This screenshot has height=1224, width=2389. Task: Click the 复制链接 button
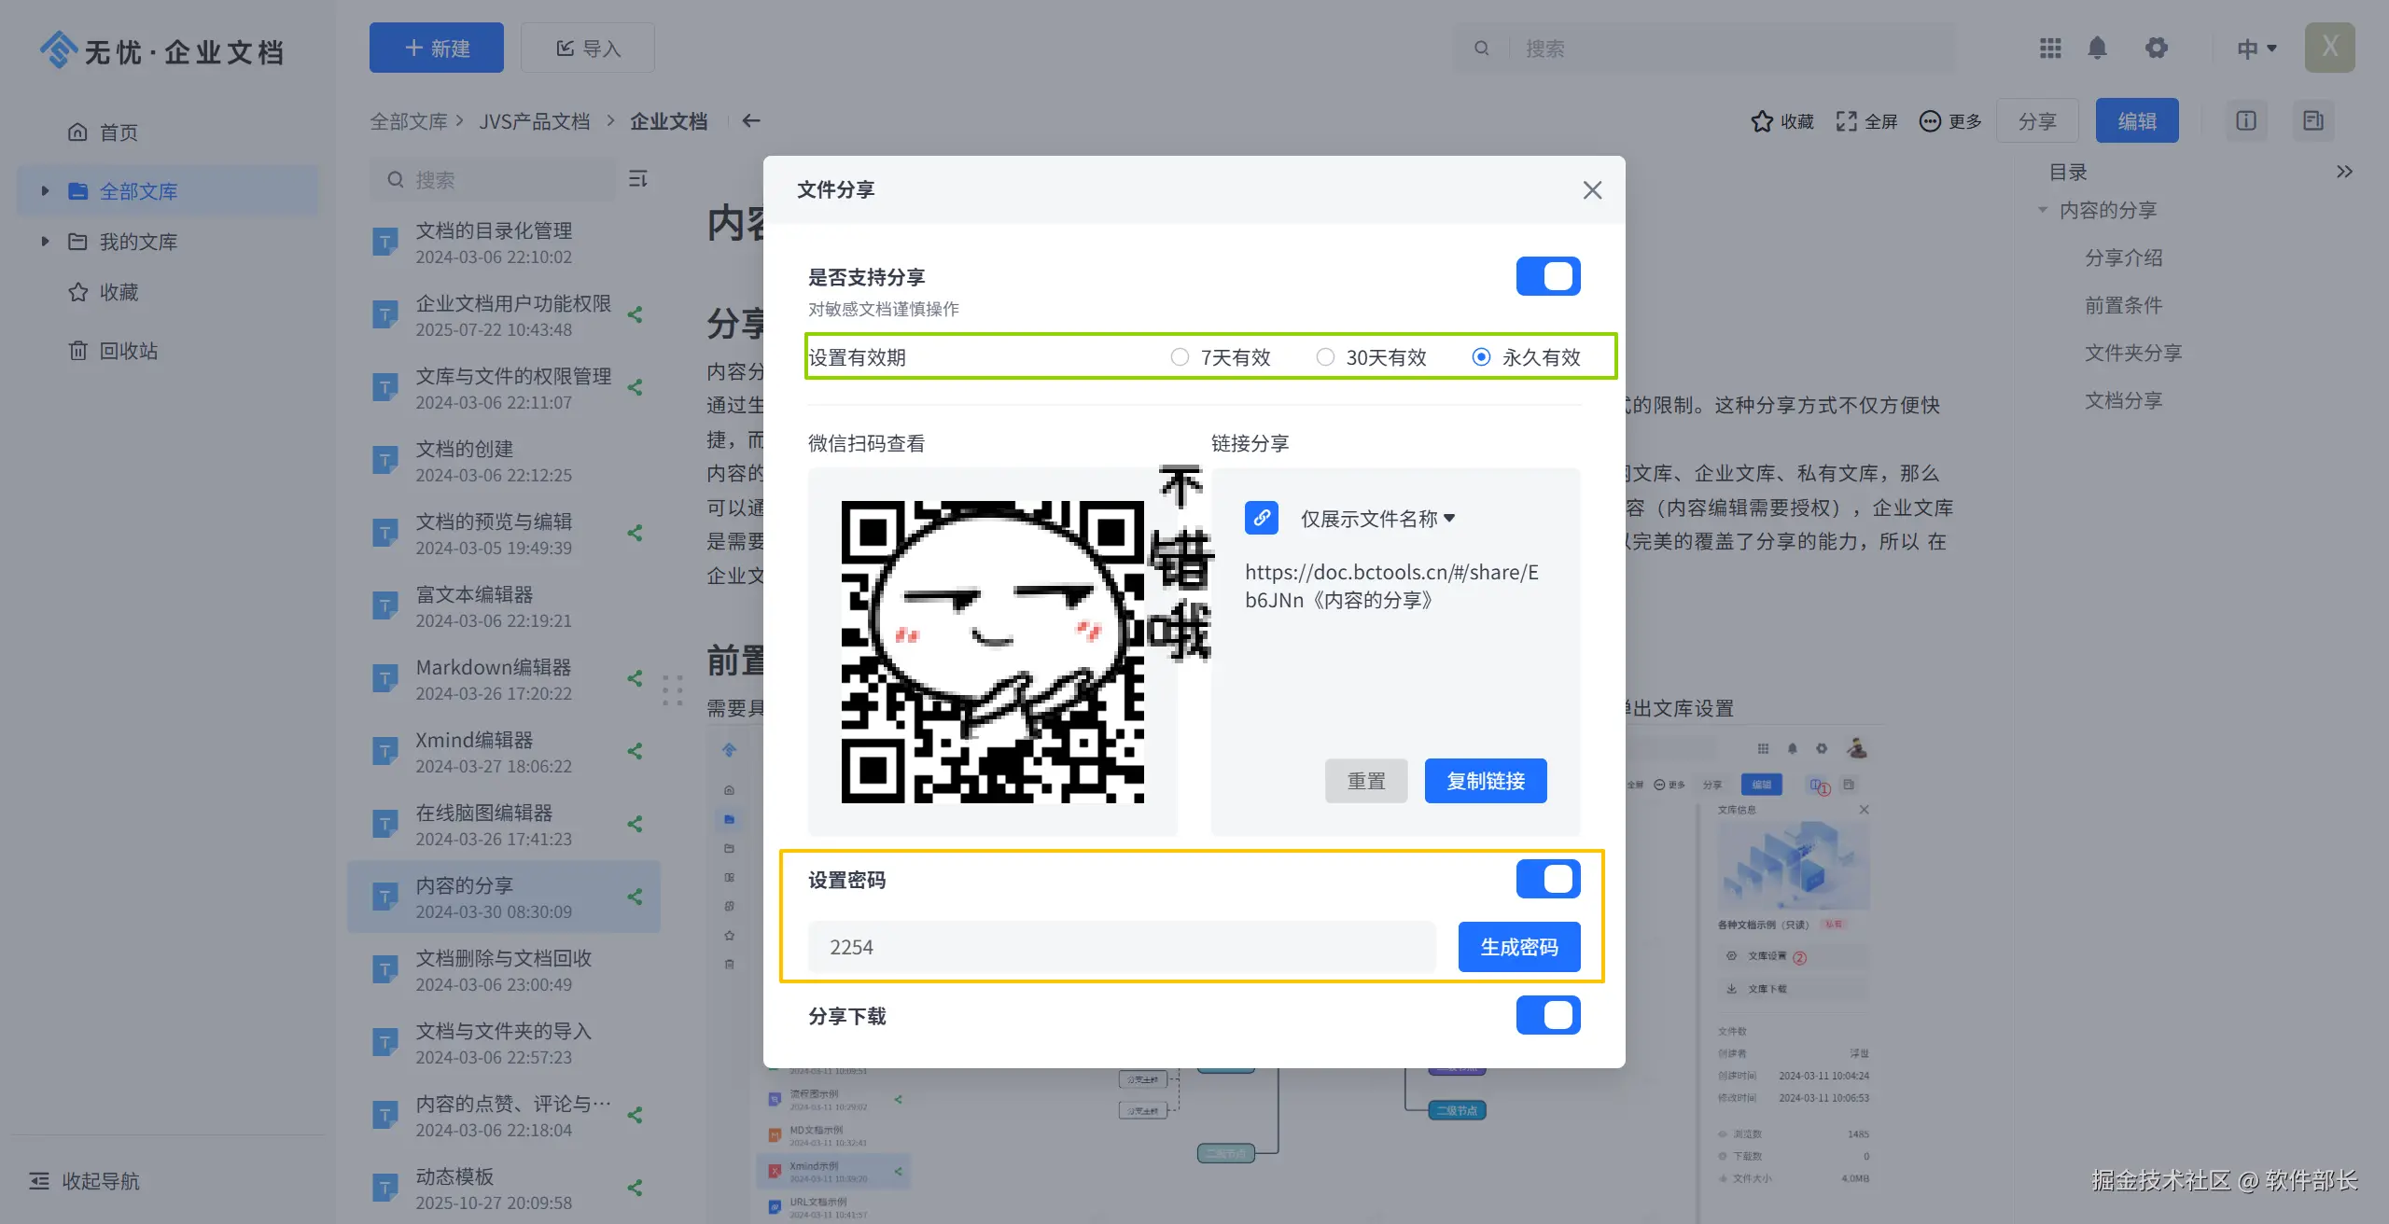[x=1485, y=781]
